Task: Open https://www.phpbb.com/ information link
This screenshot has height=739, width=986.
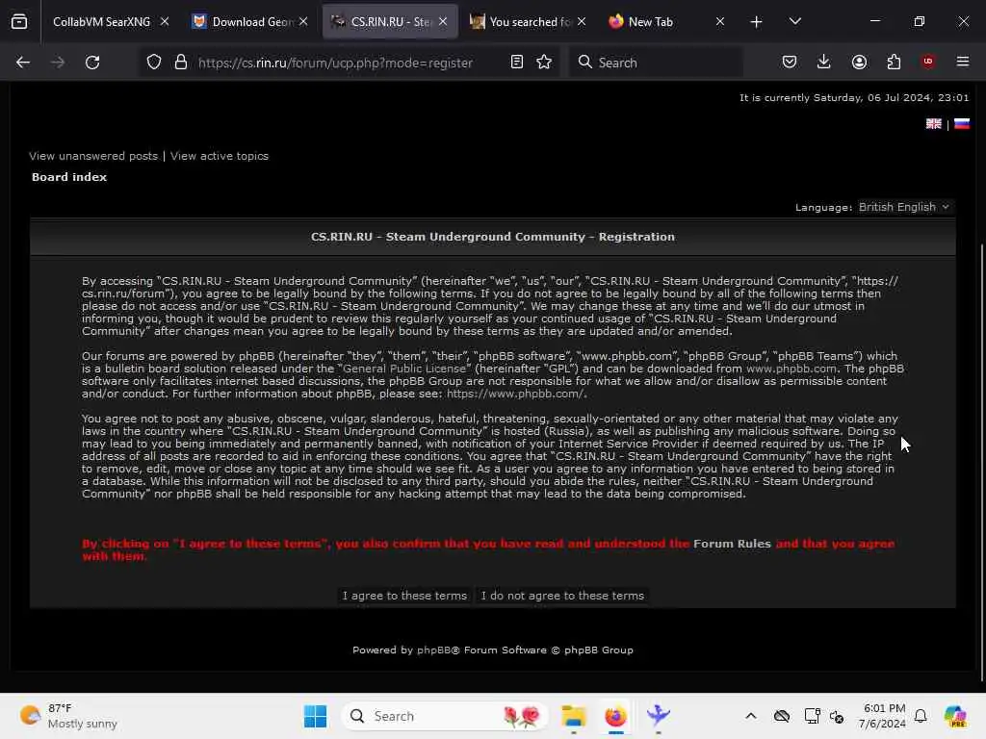Action: coord(514,394)
